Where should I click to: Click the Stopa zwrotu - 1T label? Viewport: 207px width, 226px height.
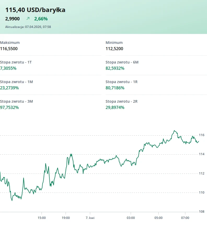[16, 62]
